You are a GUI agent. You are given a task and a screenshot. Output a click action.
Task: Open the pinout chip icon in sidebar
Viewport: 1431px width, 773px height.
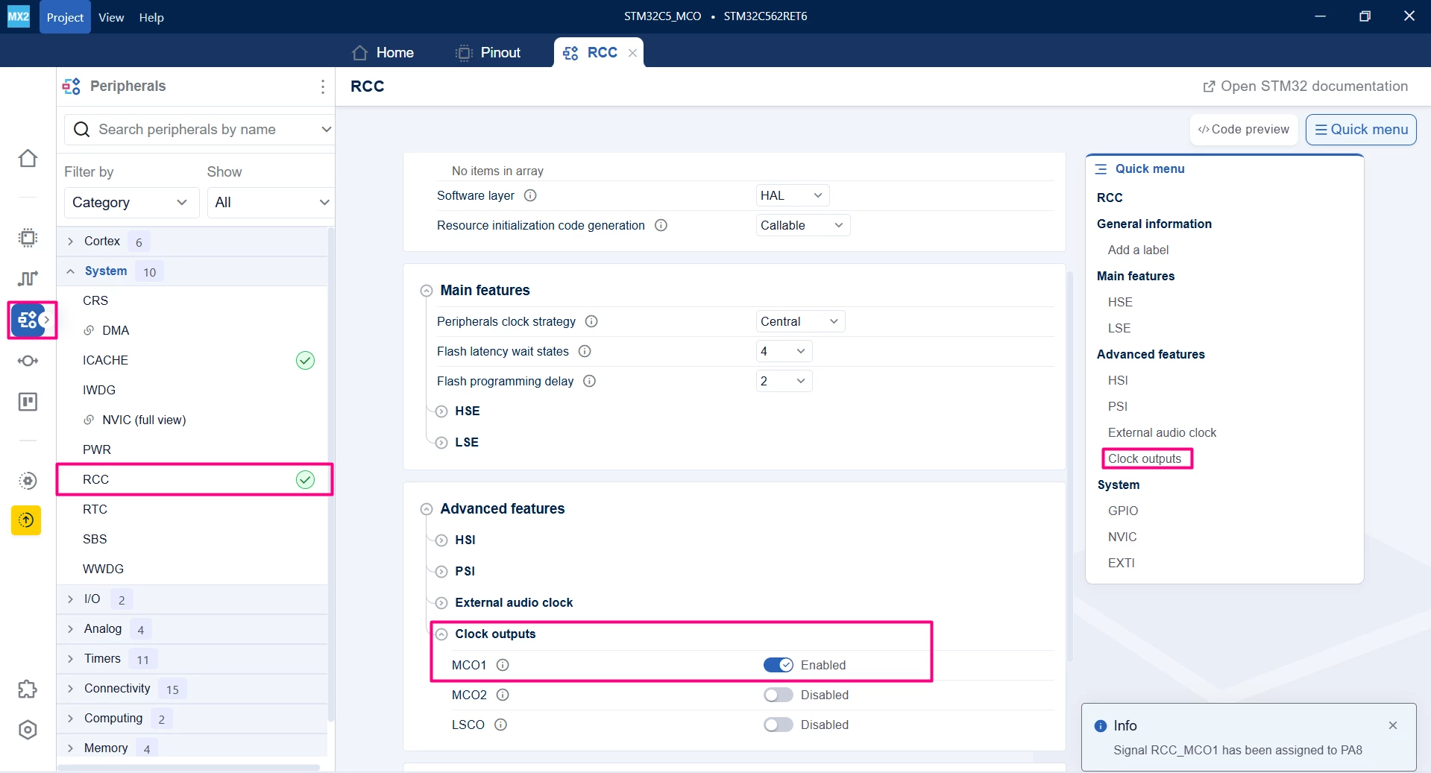pos(28,238)
